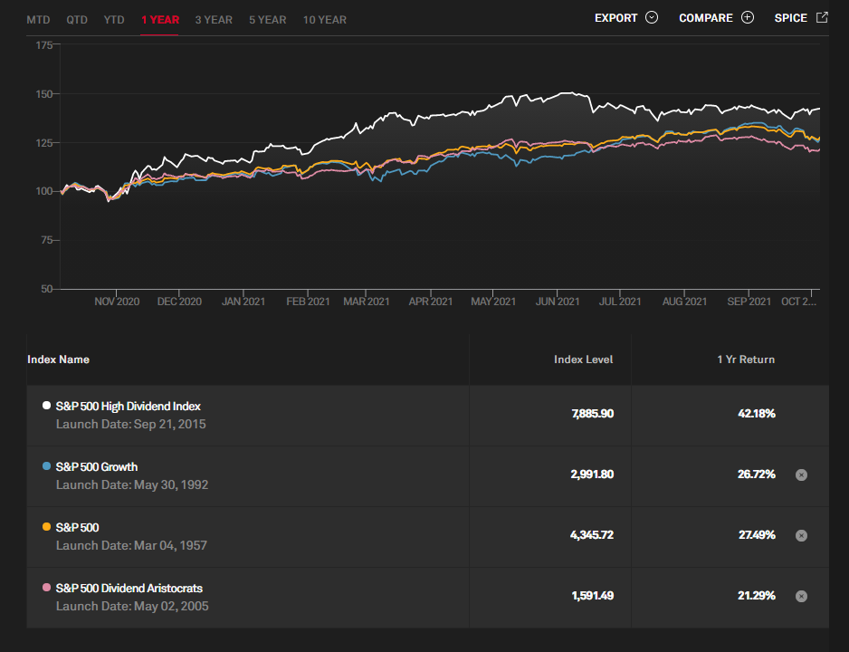Click the MAR 2021 axis label
Screen dimensions: 849x652
coord(366,302)
